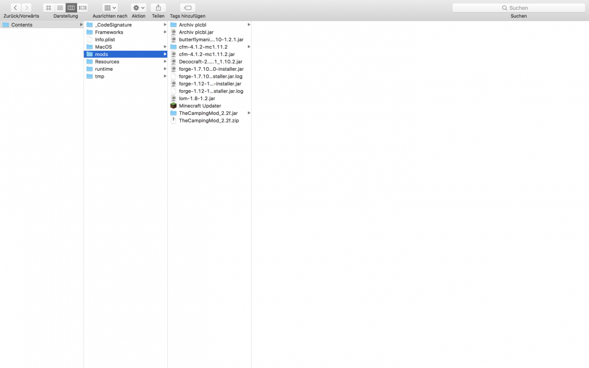Select the forge-1.7.10 installer.jar file
The width and height of the screenshot is (589, 368).
point(209,69)
